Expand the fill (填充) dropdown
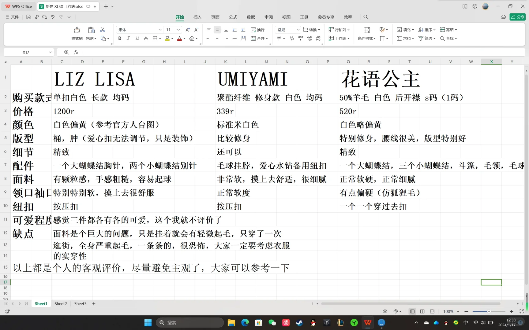 [413, 30]
